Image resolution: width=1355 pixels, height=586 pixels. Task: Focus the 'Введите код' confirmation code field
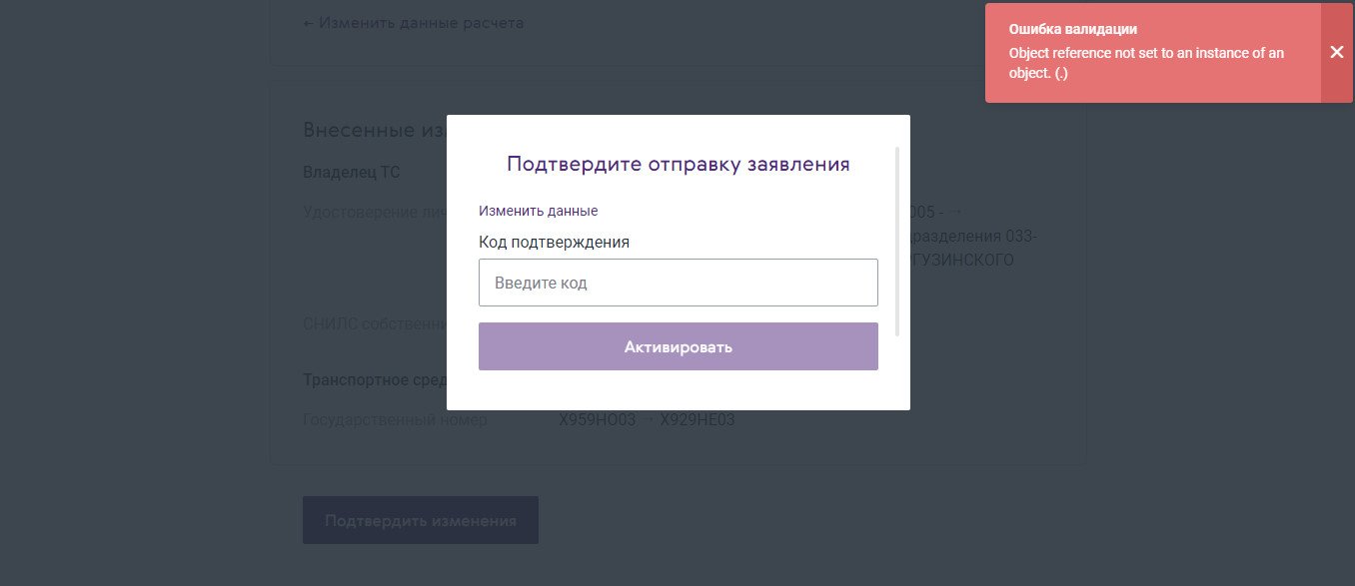tap(677, 283)
